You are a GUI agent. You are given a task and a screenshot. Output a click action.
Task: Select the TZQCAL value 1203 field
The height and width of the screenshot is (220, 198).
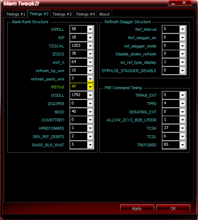click(79, 46)
